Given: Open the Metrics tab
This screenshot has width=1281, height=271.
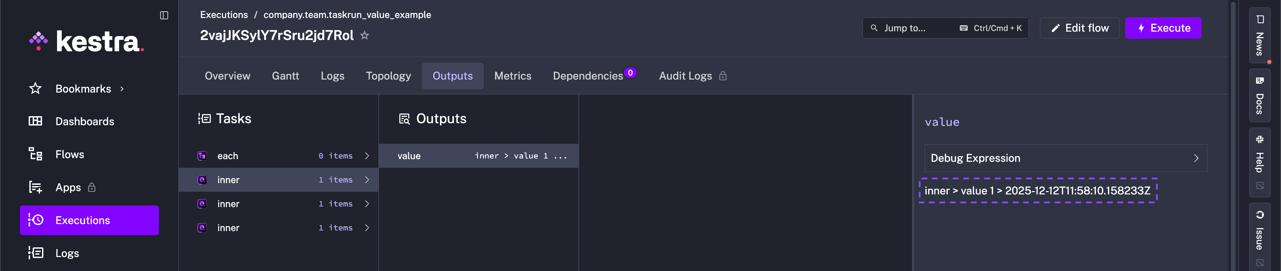Looking at the screenshot, I should (x=513, y=76).
